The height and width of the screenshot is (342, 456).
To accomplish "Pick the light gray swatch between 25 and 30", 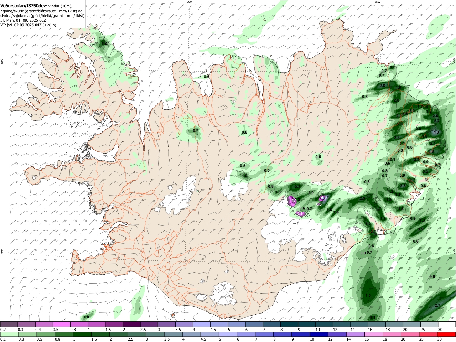I will pos(429,324).
